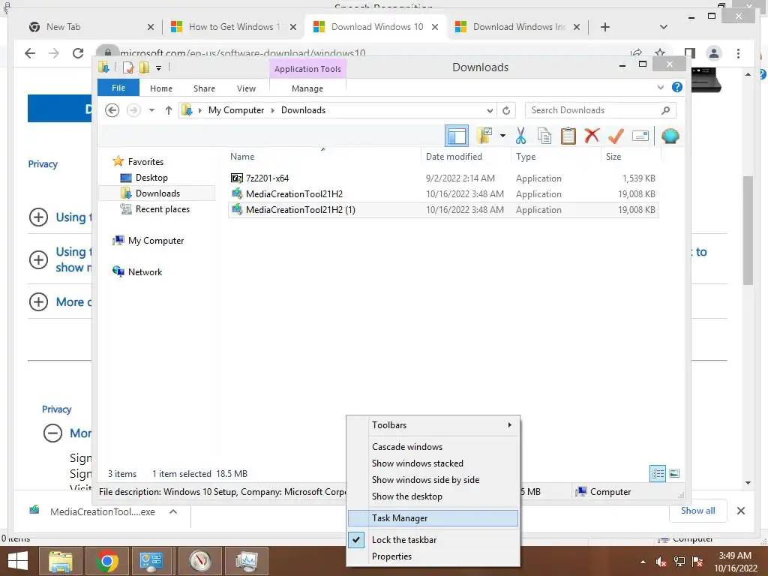This screenshot has height=576, width=768.
Task: Open the MediaCreationTool download item chevron menu
Action: tap(173, 511)
